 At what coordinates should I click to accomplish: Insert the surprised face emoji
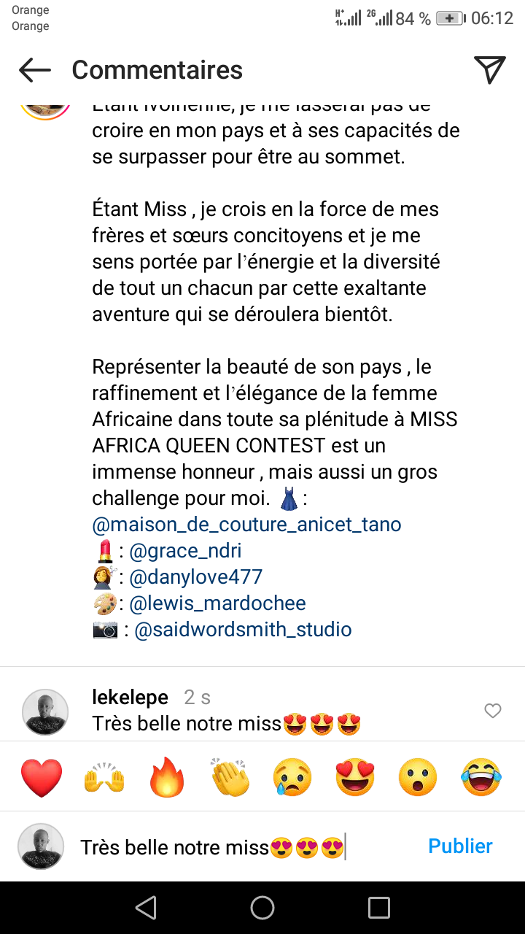(418, 778)
